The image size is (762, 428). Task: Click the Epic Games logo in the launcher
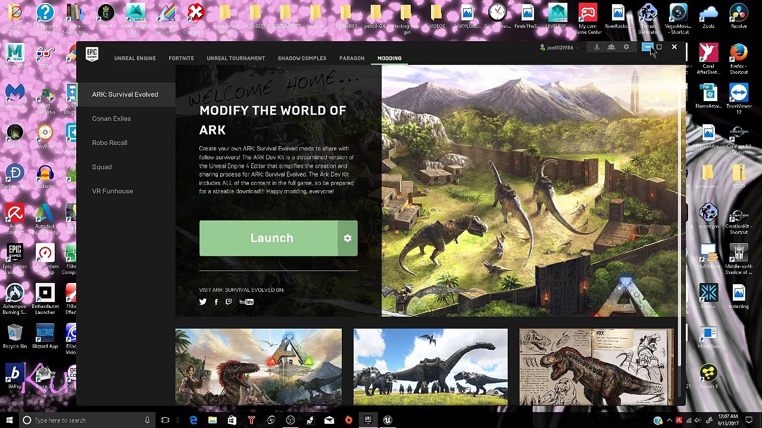(x=92, y=55)
